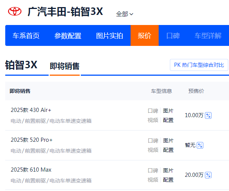This screenshot has width=229, height=191.
Task: Open 2025款 610 Max model link
Action: coord(31,170)
